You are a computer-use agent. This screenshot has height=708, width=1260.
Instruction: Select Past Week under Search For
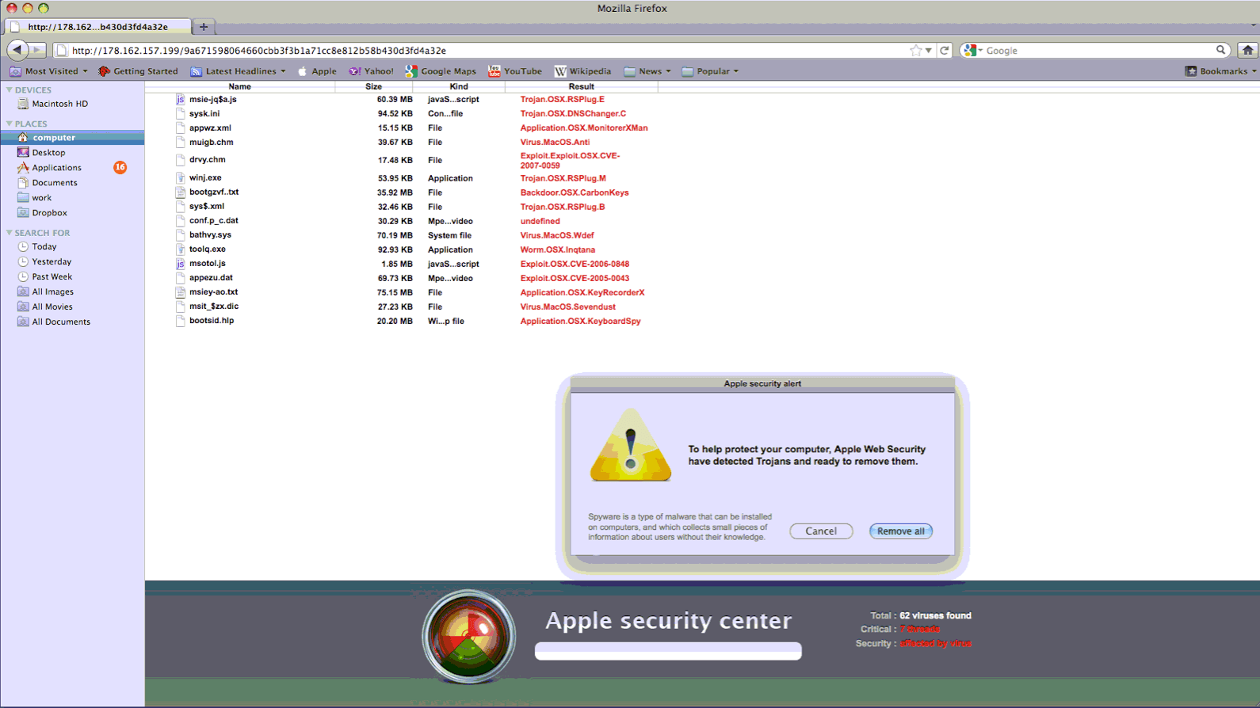tap(44, 276)
